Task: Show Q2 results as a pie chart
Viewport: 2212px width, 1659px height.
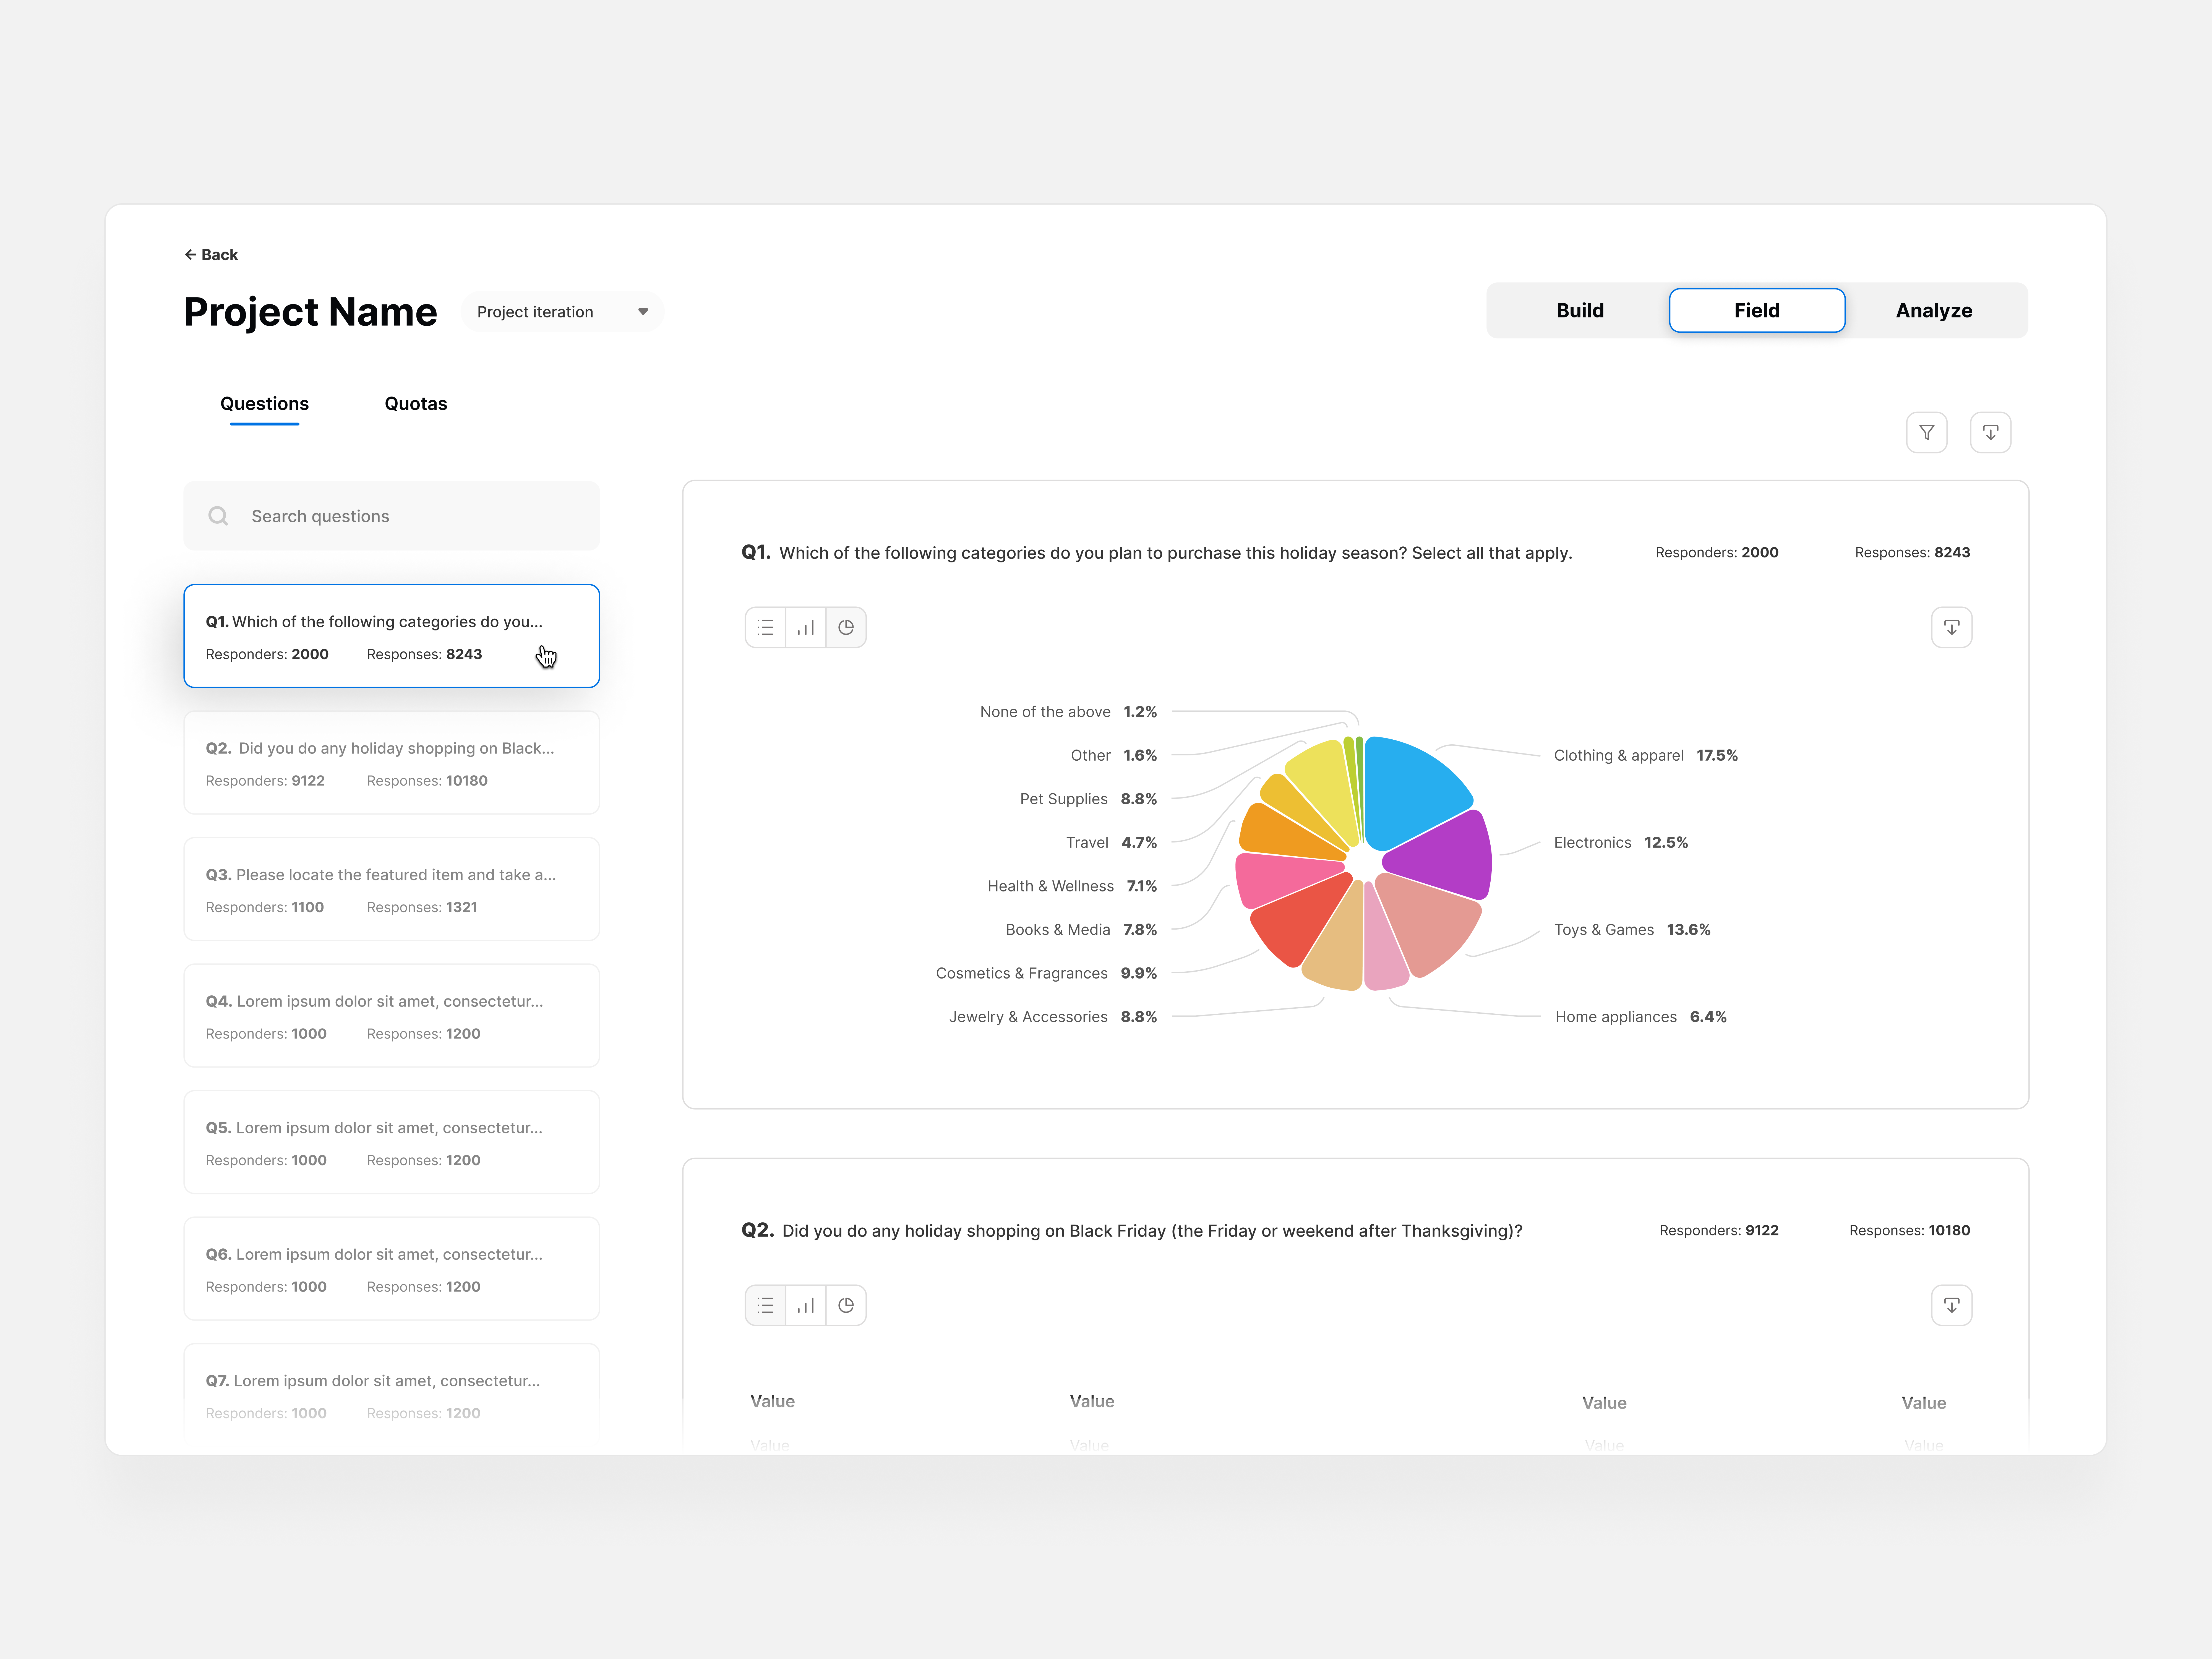Action: point(846,1305)
